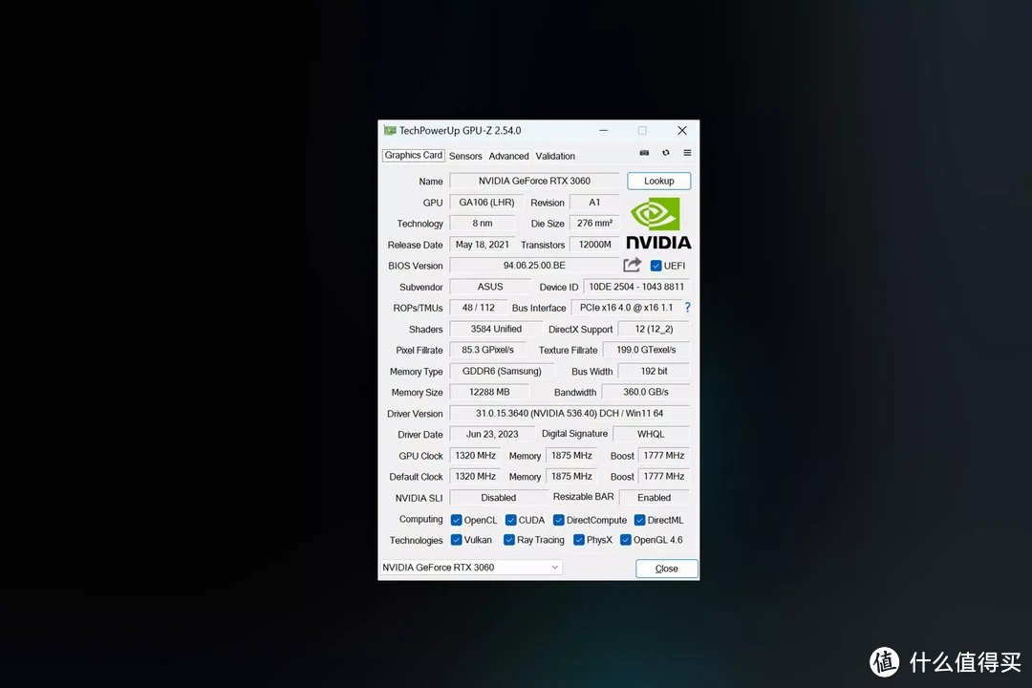The width and height of the screenshot is (1032, 688).
Task: Click the GPU Clock field 1320 MHz
Action: coord(475,455)
